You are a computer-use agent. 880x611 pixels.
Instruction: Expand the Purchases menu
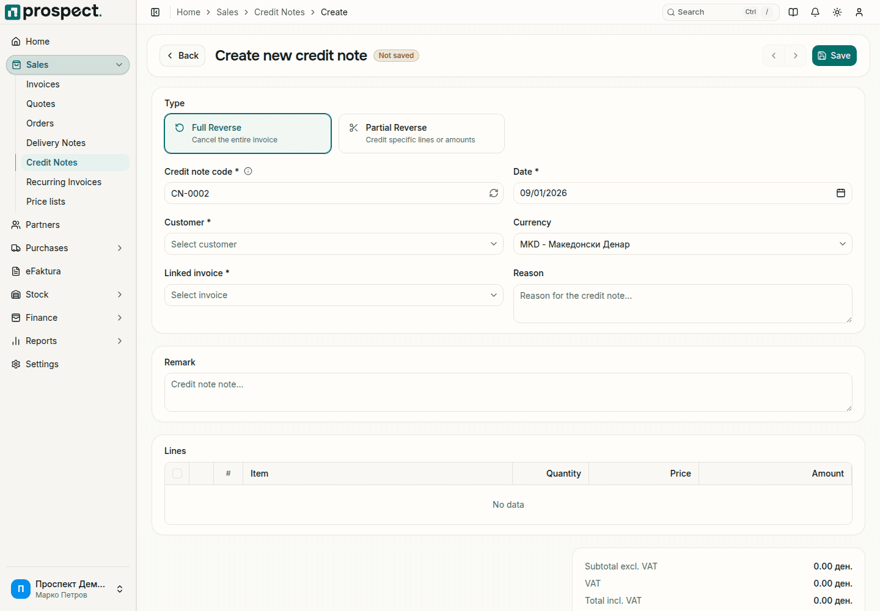[68, 248]
